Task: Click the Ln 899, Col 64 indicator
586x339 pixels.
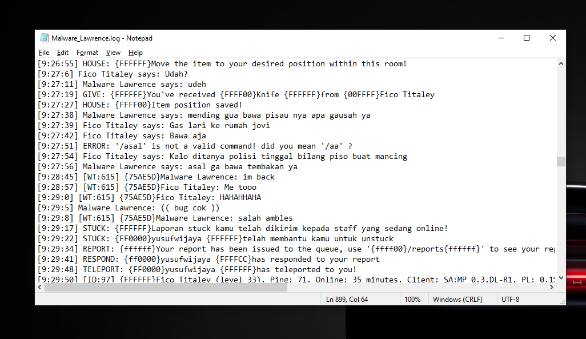Action: (x=347, y=300)
